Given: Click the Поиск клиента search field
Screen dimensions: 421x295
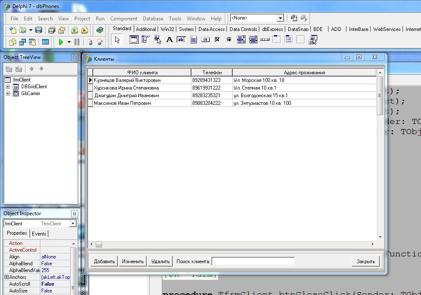Looking at the screenshot, I should click(x=253, y=261).
